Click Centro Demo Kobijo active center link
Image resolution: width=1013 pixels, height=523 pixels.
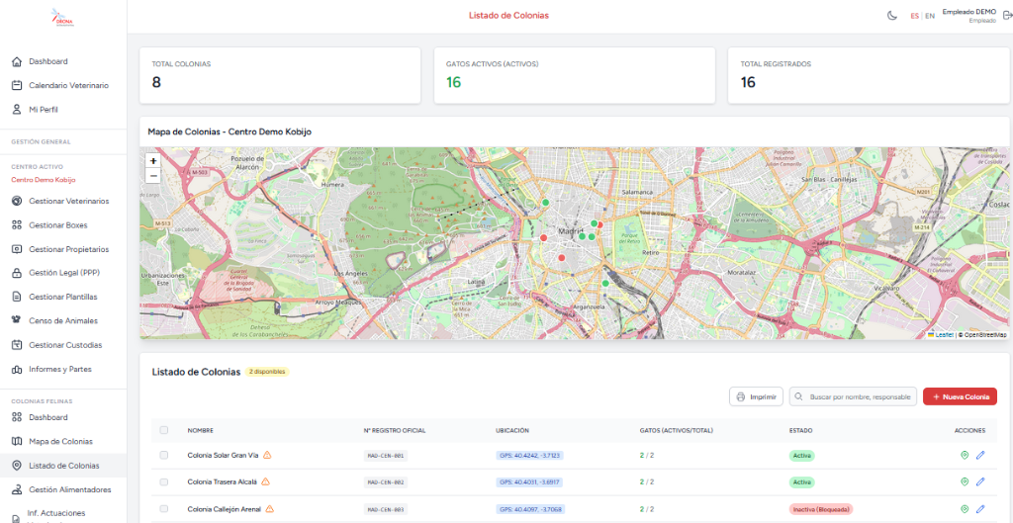[x=44, y=180]
